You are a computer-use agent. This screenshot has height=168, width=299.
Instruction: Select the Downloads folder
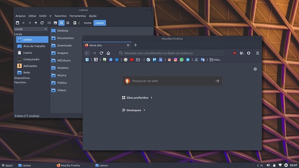pyautogui.click(x=62, y=46)
